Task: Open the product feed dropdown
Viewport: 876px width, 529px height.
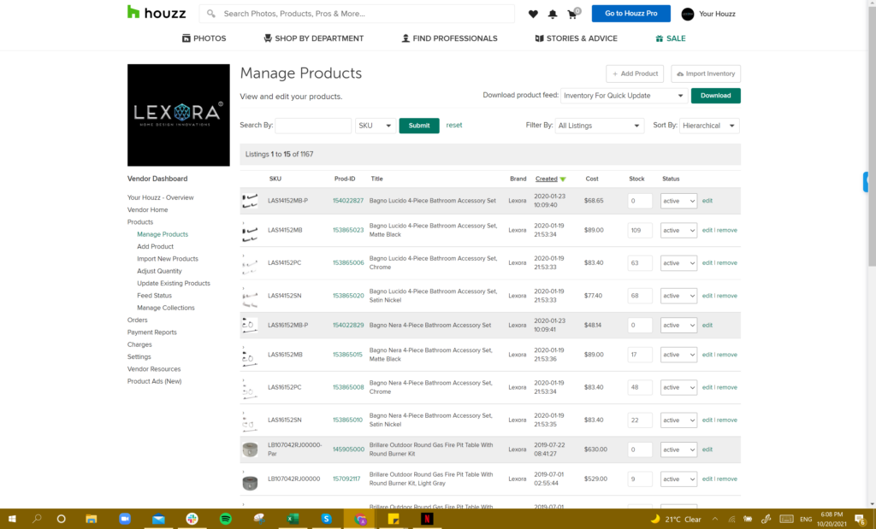Action: click(x=624, y=96)
